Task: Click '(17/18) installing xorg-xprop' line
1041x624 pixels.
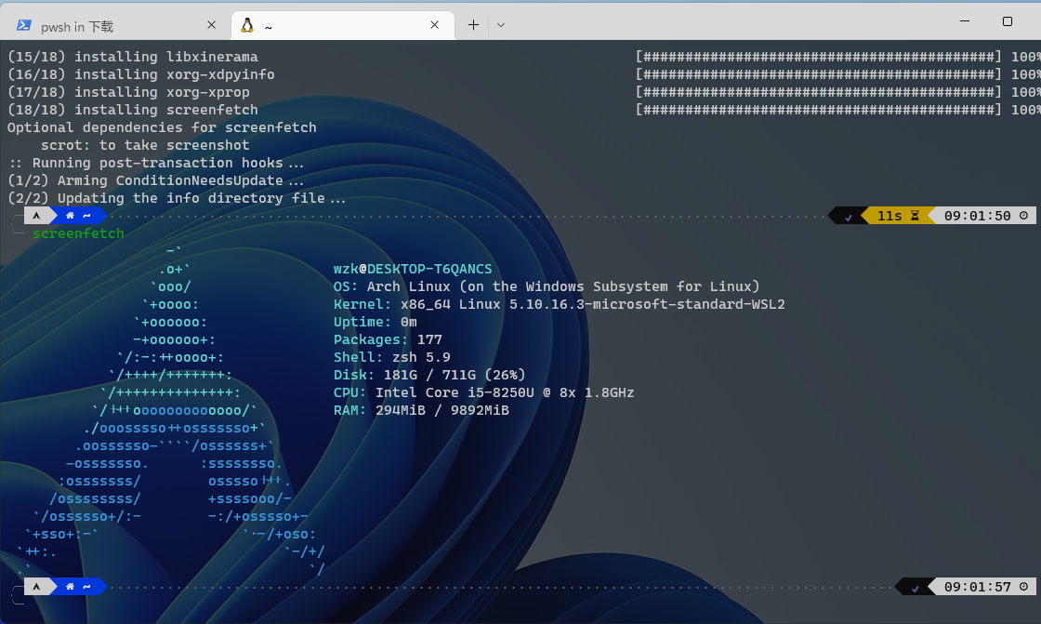Action: 129,92
